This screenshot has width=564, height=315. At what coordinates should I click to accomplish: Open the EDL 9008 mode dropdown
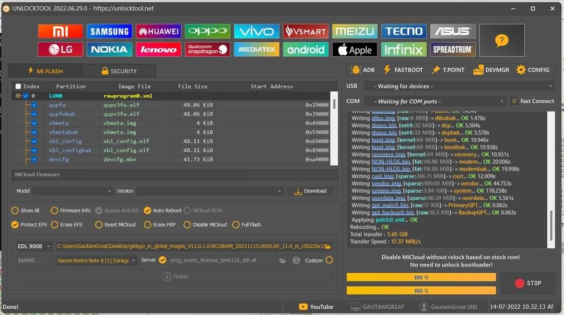pos(34,246)
